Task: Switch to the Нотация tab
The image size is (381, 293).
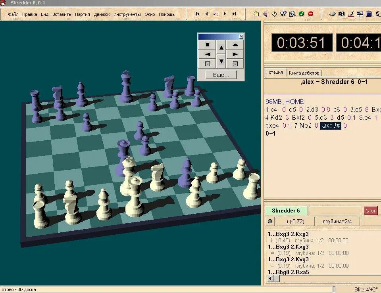Action: click(274, 72)
